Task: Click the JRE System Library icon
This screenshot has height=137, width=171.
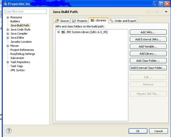Action: click(63, 32)
